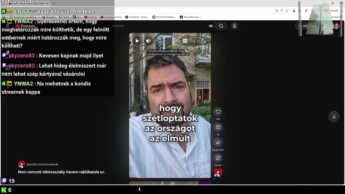345x194 pixels.
Task: Close the current YouTube browser tab
Action: pos(47,4)
